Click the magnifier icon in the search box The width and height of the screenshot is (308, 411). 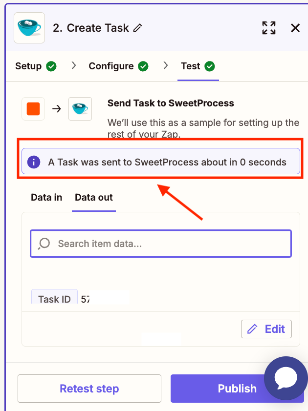point(44,243)
